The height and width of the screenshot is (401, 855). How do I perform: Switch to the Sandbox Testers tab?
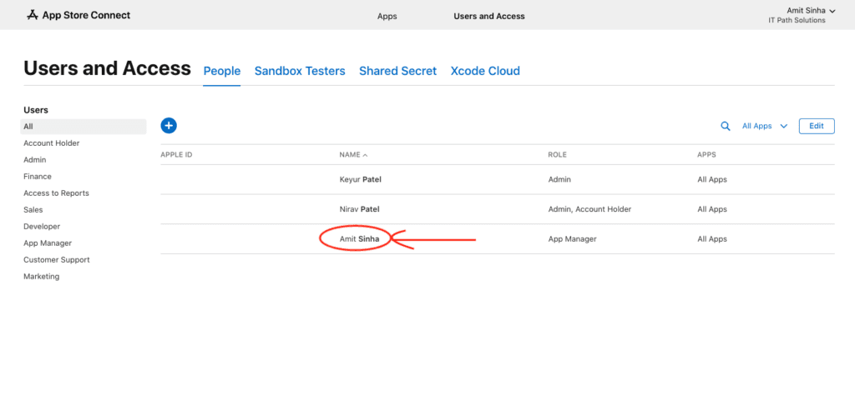coord(300,72)
